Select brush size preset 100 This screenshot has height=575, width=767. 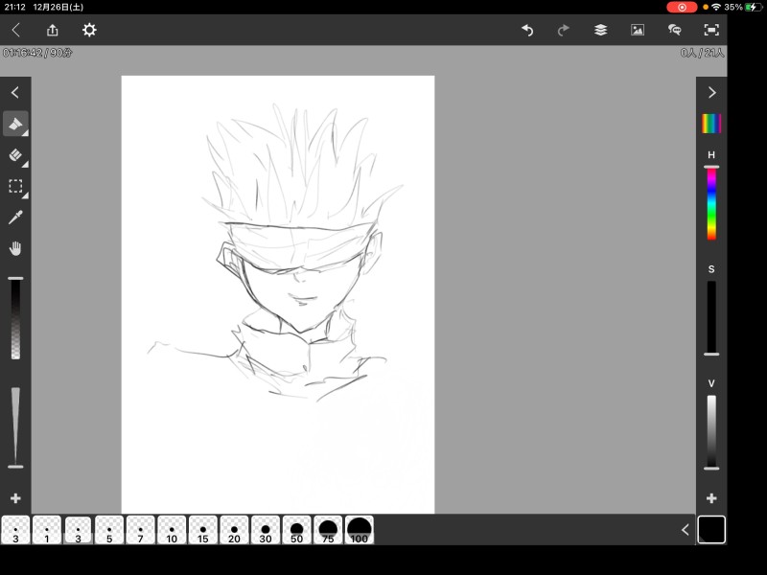point(359,530)
